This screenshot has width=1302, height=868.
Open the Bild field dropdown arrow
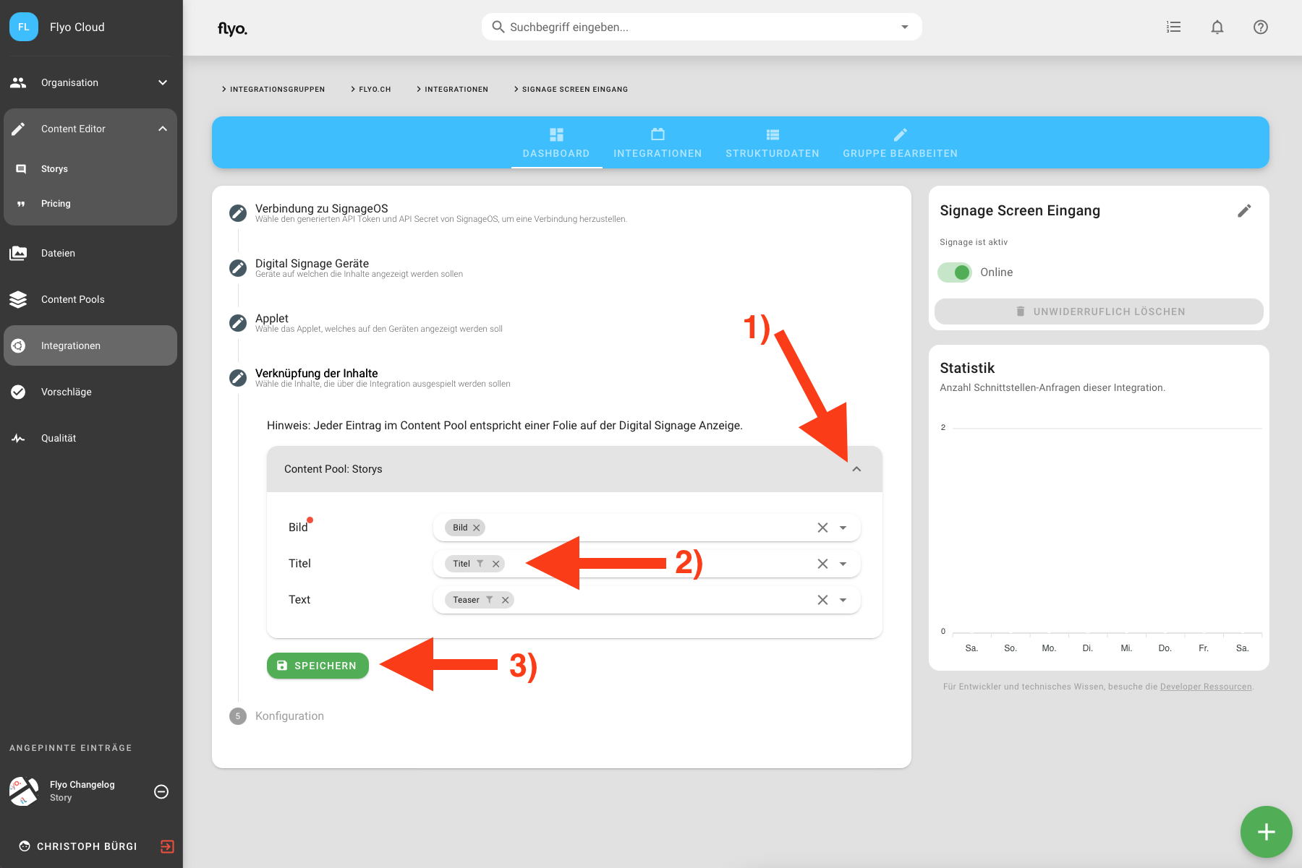point(843,528)
